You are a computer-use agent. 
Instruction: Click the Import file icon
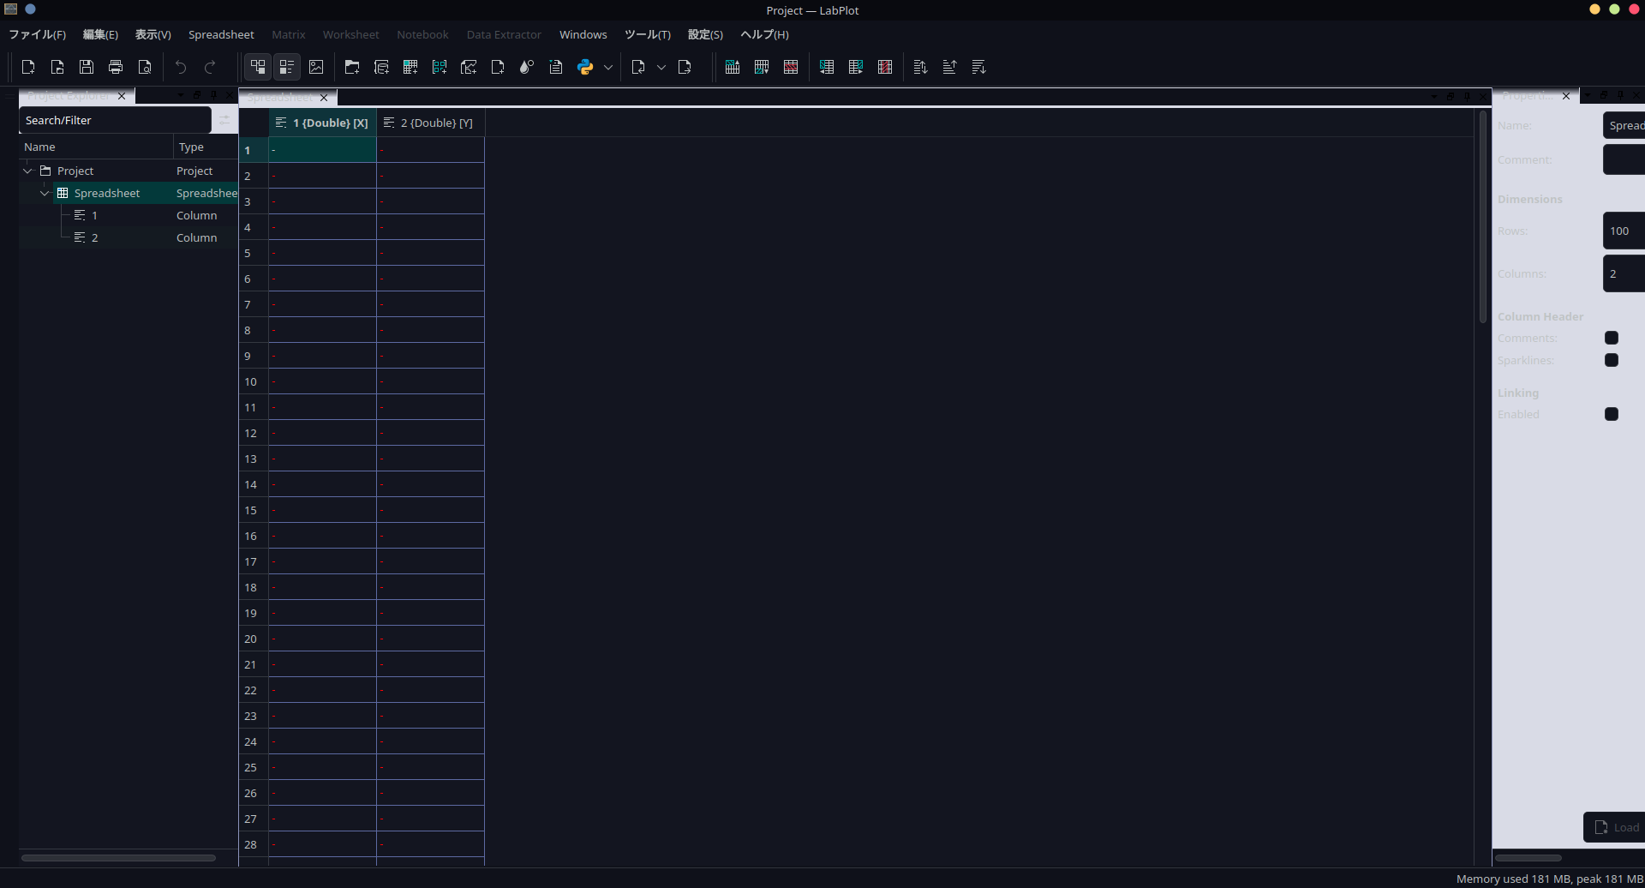click(x=638, y=67)
